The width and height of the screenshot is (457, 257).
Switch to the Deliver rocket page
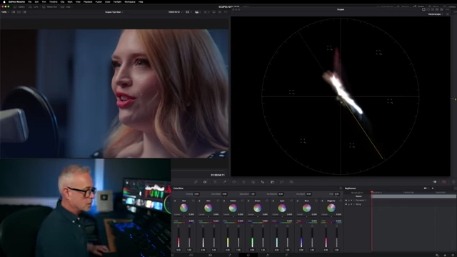[286, 255]
